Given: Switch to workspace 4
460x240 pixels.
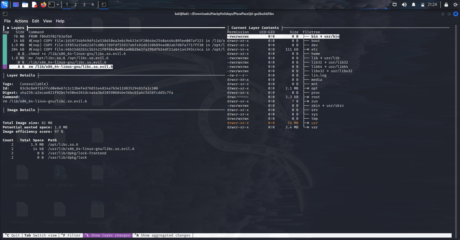Looking at the screenshot, I should point(93,5).
